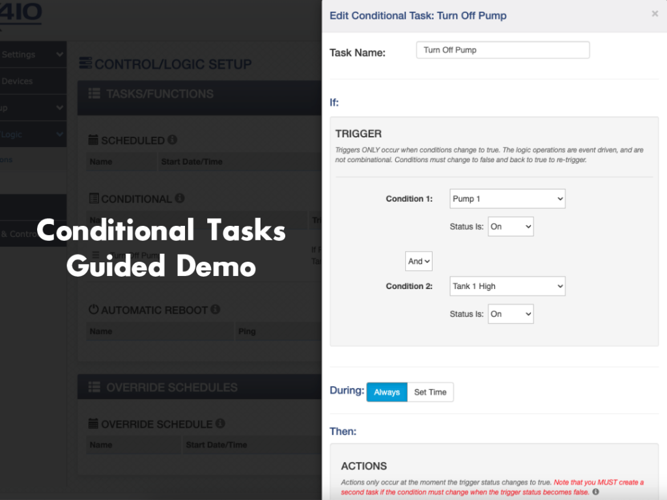
Task: Click the CONTROL/LOGIC SETUP page heading
Action: (x=173, y=64)
